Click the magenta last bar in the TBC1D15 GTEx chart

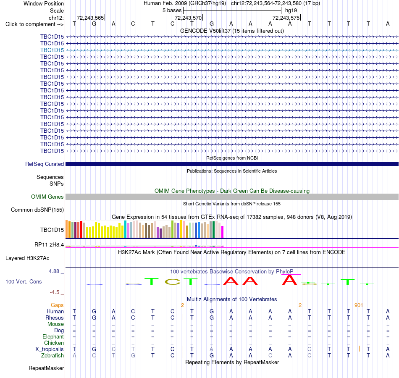click(223, 232)
